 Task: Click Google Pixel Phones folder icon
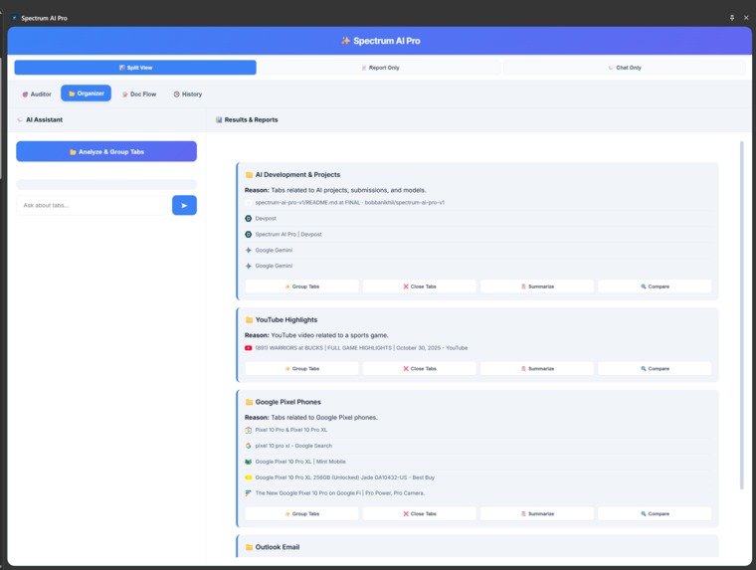(x=250, y=402)
